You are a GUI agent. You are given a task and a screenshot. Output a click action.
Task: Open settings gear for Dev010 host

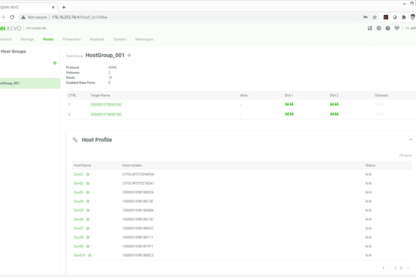pyautogui.click(x=90, y=256)
